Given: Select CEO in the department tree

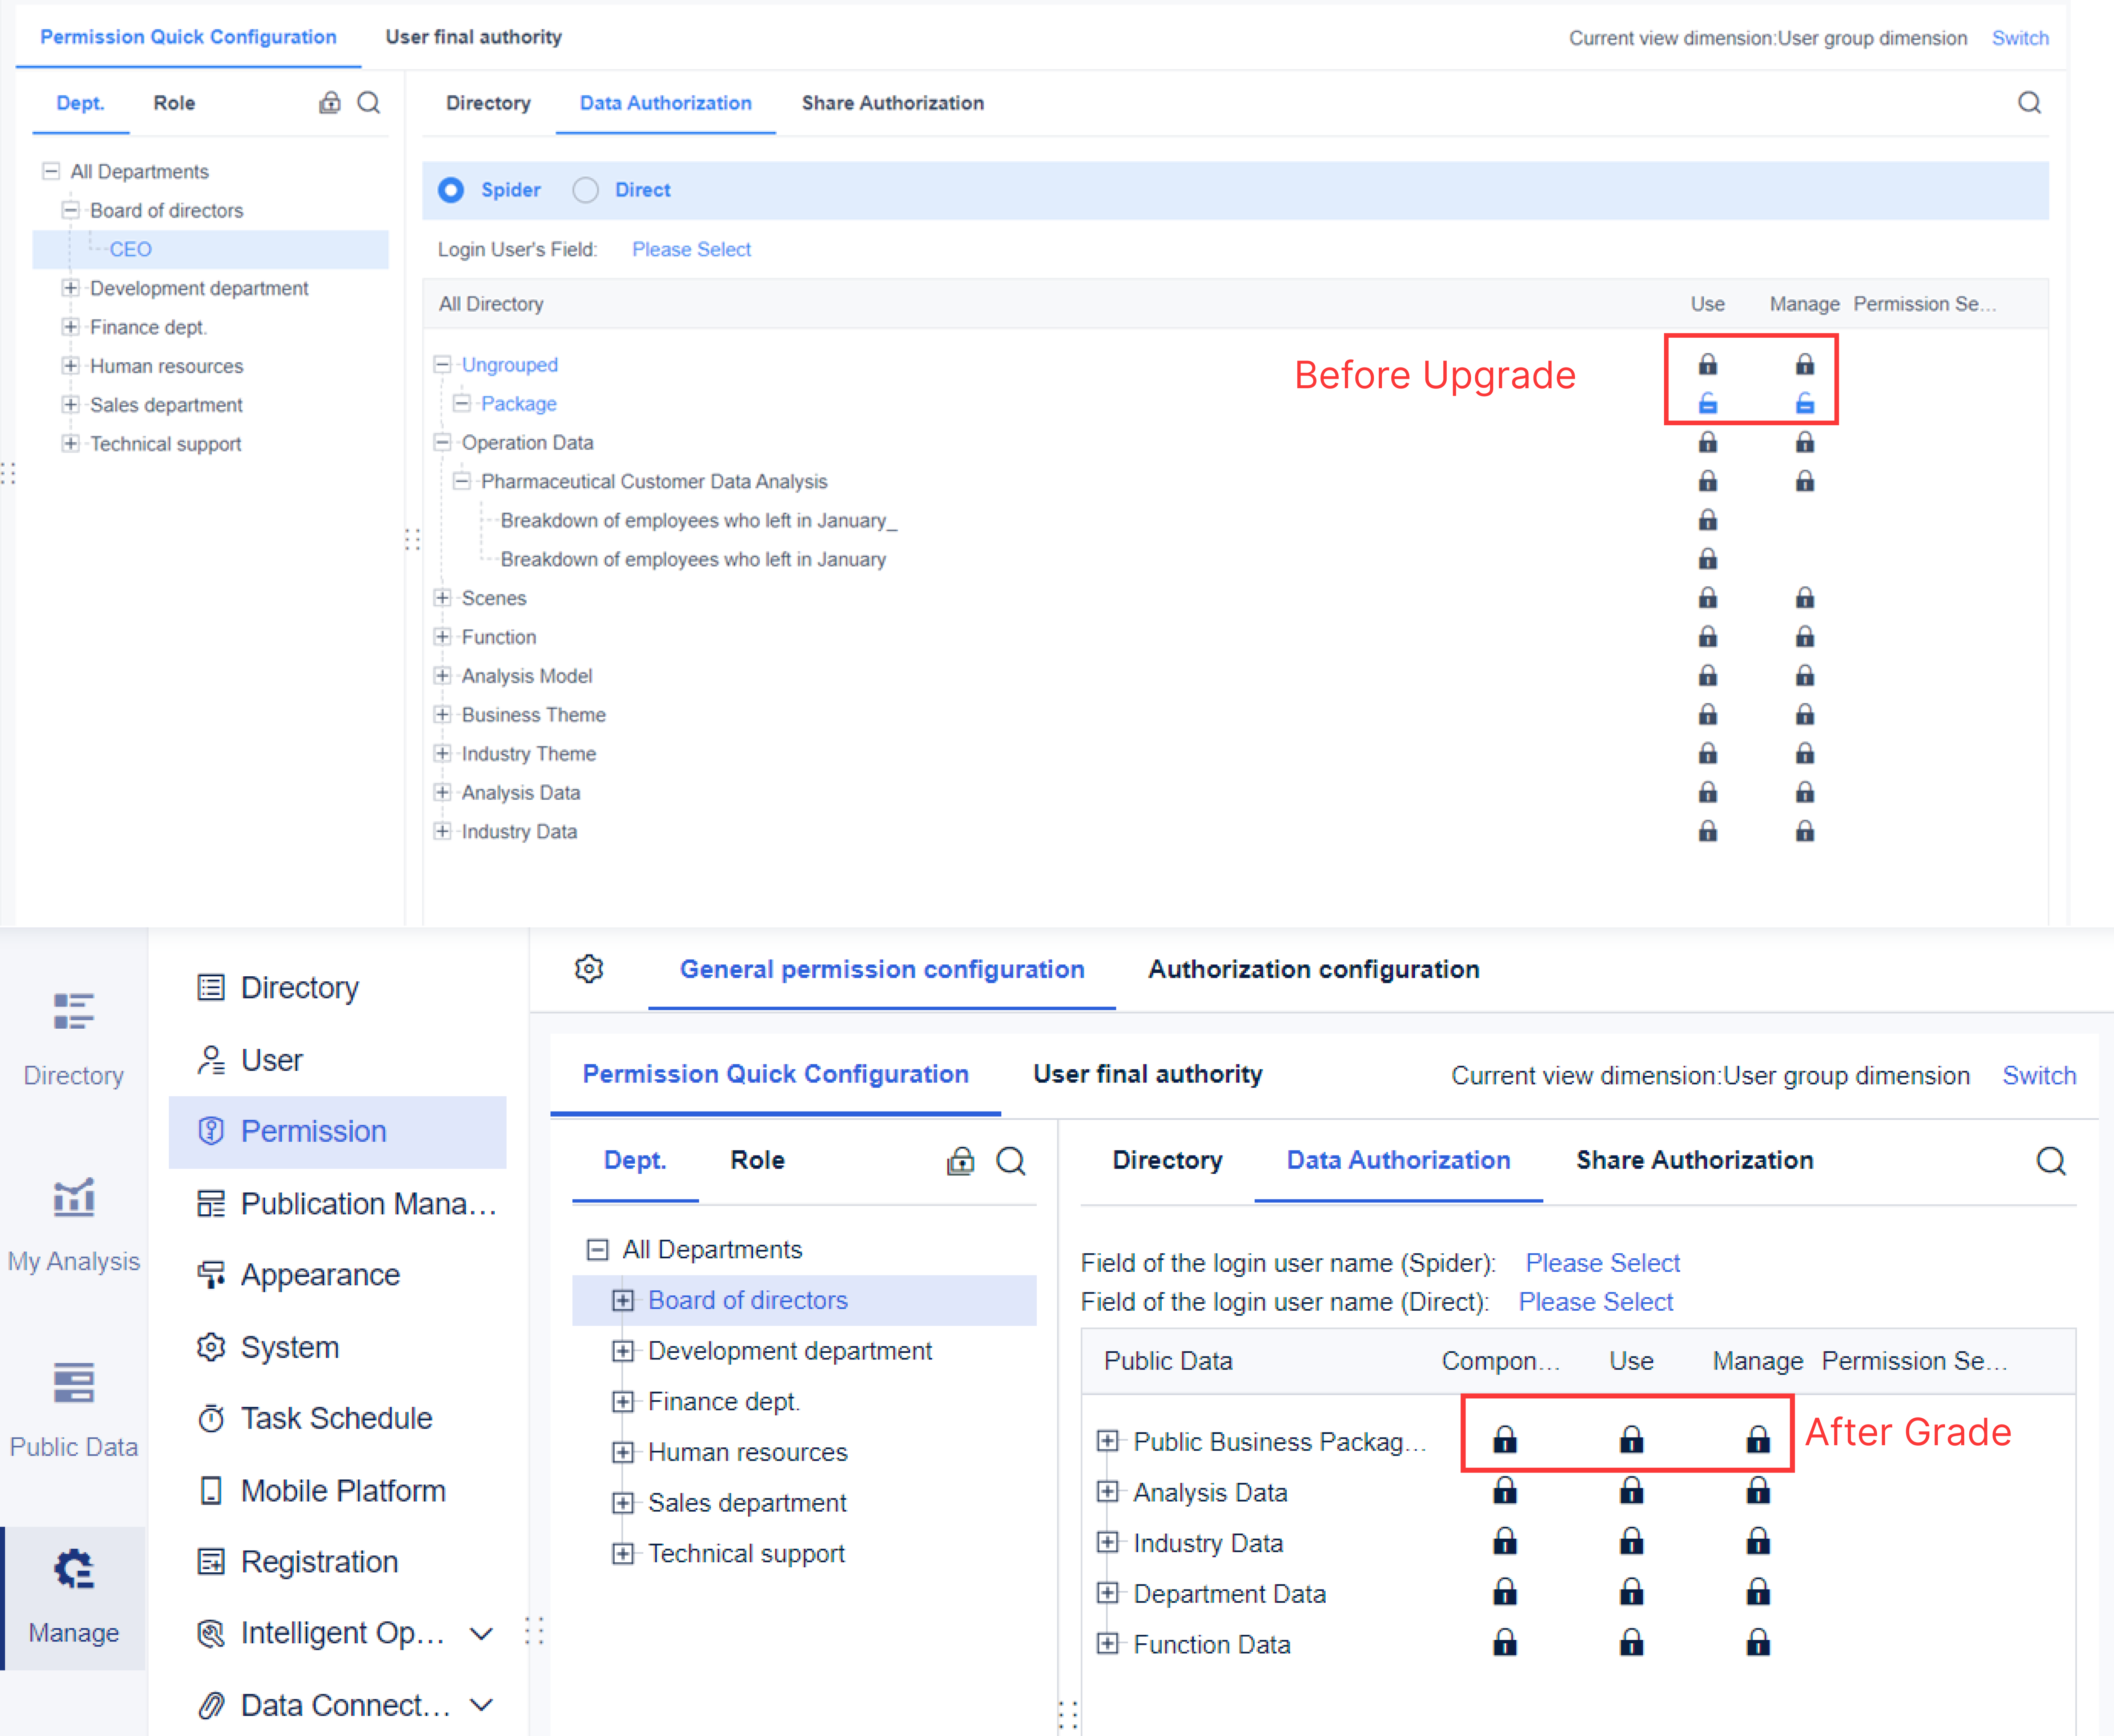Looking at the screenshot, I should (130, 249).
